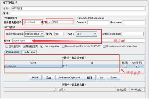Click the 删除 delete button
The height and width of the screenshot is (99, 149).
(90, 78)
